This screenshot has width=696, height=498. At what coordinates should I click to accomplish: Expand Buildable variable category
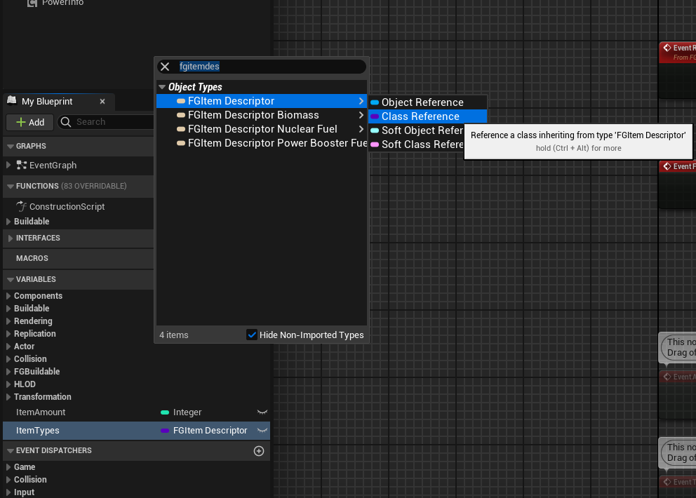click(x=8, y=308)
